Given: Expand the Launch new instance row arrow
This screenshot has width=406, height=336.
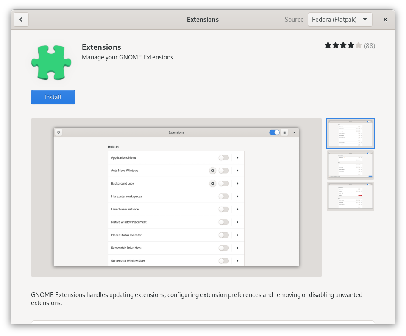Looking at the screenshot, I should click(238, 209).
